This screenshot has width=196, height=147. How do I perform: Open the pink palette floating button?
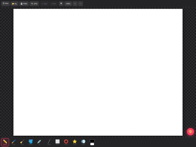[x=191, y=132]
